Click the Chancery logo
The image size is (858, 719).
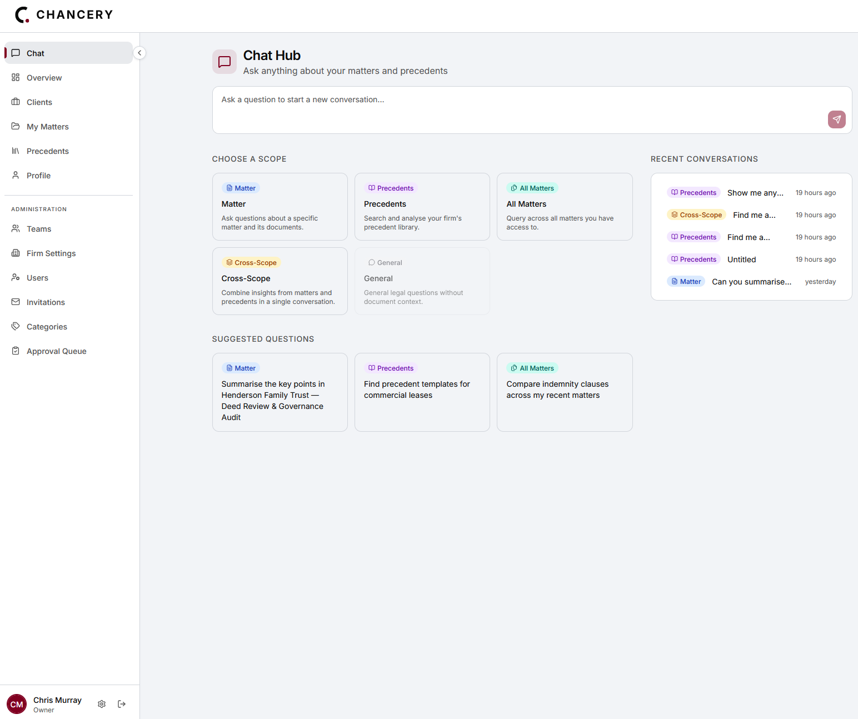click(64, 15)
